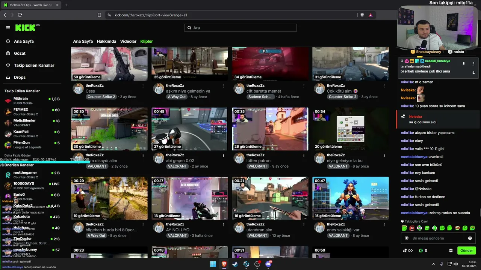Expand 'Daha Fazla Göster' followed channels
This screenshot has height=270, width=481.
click(18, 155)
